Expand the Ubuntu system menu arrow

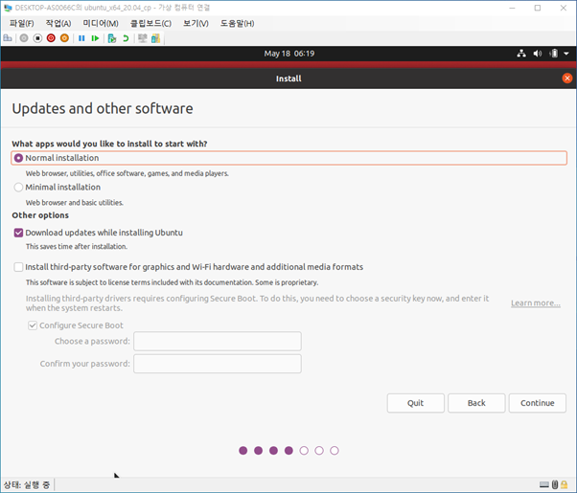coord(566,54)
